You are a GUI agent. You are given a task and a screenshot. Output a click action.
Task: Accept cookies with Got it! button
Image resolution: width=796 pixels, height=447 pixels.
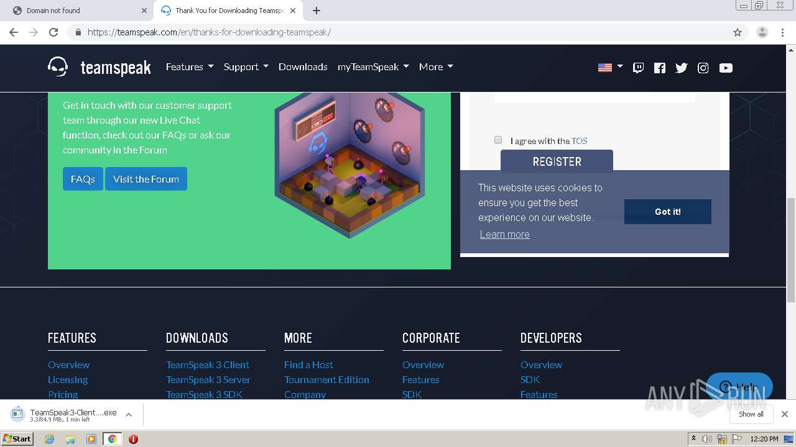pyautogui.click(x=668, y=212)
